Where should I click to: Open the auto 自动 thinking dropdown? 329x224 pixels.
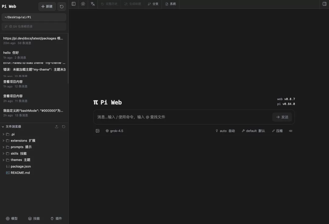point(225,131)
